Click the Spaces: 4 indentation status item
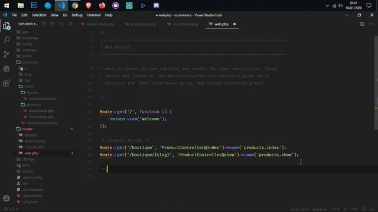Viewport: 378px width, 212px height. (x=319, y=209)
